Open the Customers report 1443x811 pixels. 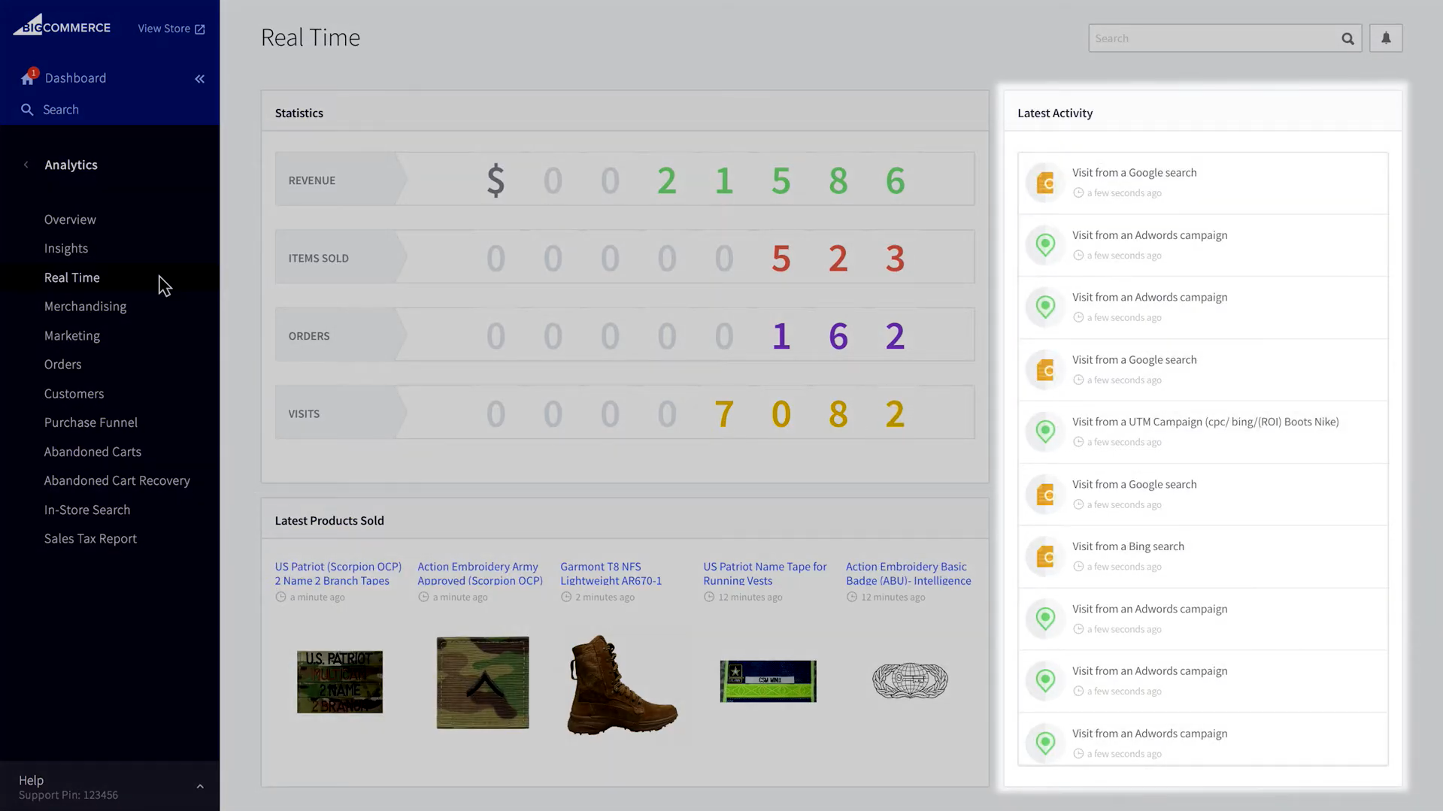pyautogui.click(x=74, y=394)
